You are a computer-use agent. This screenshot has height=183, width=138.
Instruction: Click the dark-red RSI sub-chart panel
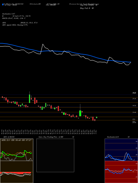121,172
